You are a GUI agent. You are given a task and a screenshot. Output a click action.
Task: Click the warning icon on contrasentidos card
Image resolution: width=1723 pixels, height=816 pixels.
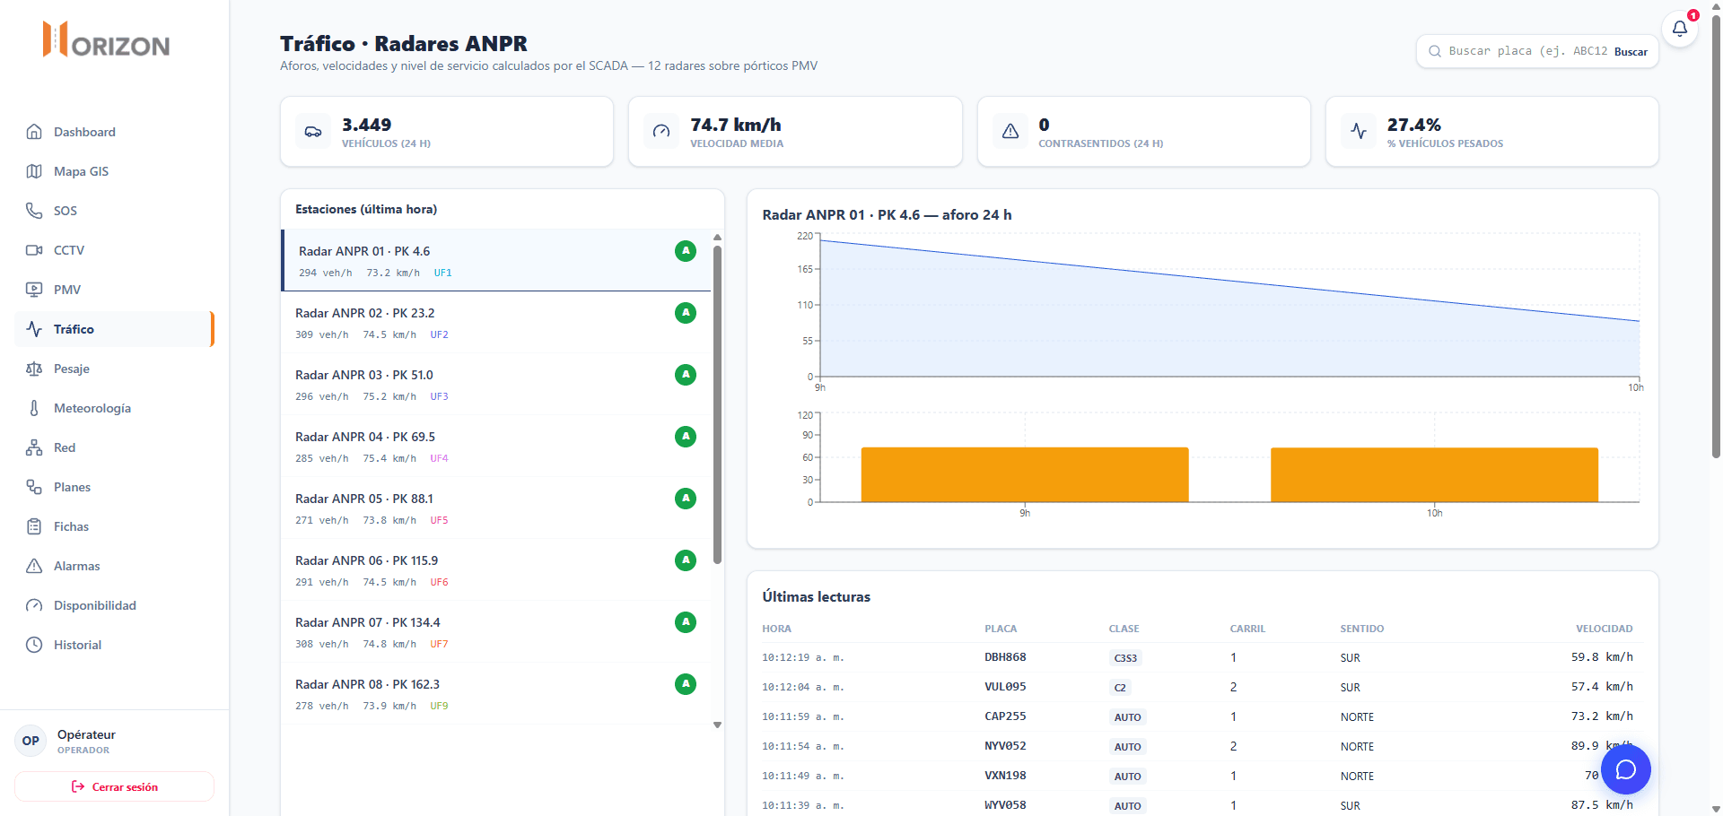coord(1010,132)
